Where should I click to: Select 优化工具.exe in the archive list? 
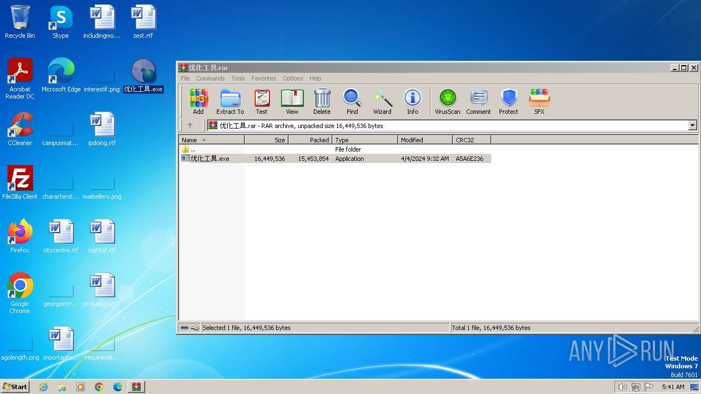[x=335, y=159]
